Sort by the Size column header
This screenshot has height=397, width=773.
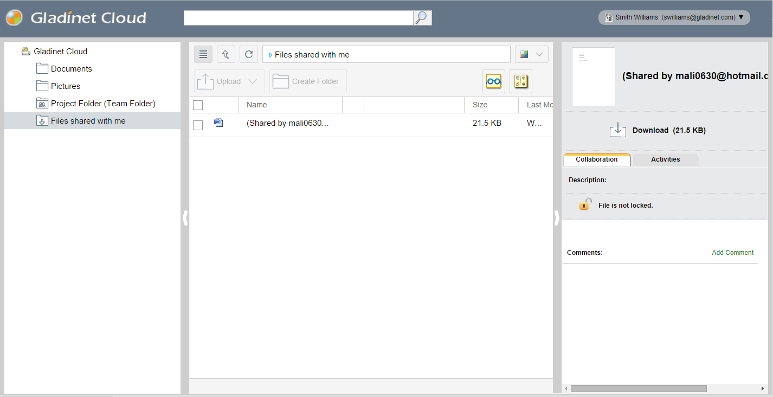coord(491,105)
